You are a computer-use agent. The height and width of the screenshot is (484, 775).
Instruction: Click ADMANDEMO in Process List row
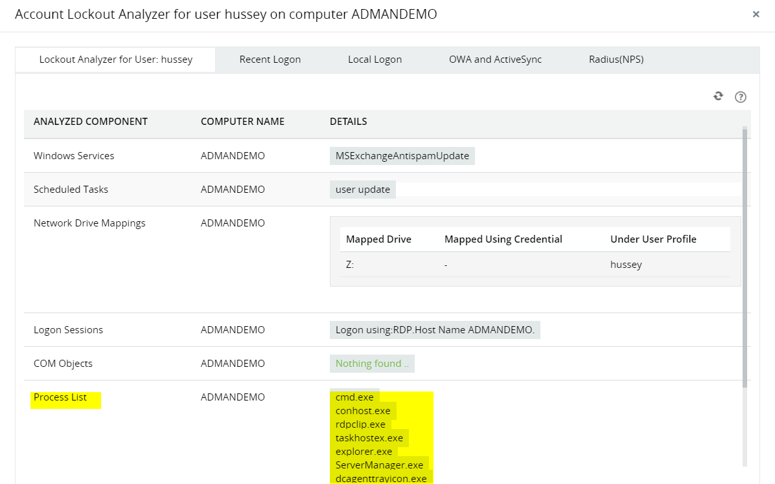click(x=233, y=397)
